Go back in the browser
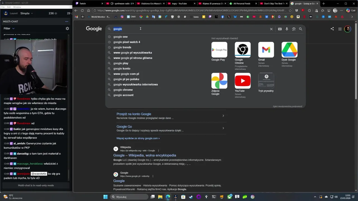358x201 pixels. click(76, 11)
